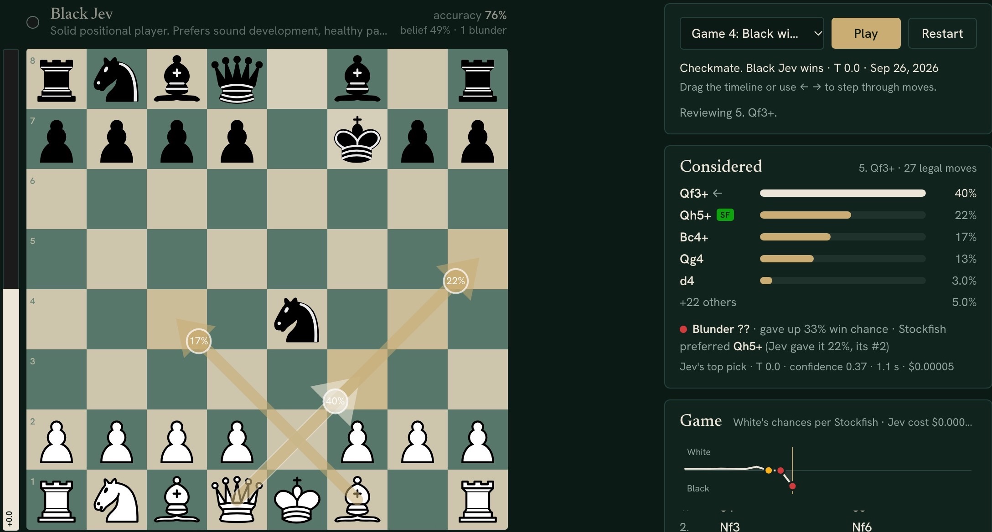
Task: Select the Qh5+ considered move
Action: point(828,215)
